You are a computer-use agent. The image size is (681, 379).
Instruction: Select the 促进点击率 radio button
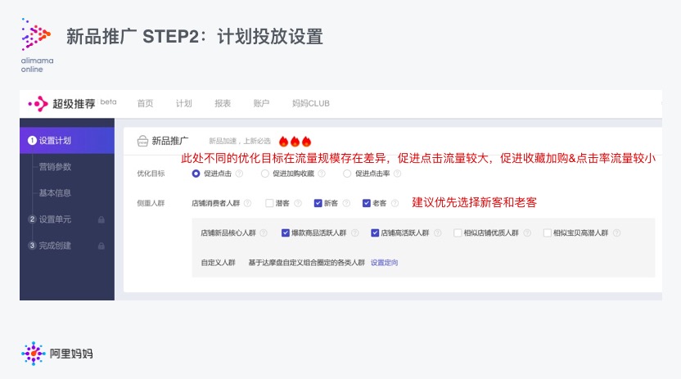click(347, 174)
